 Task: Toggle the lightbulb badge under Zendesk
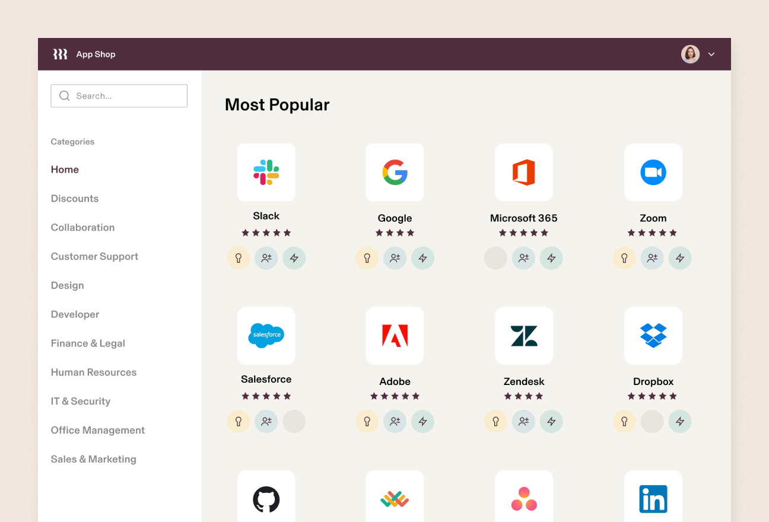tap(495, 421)
